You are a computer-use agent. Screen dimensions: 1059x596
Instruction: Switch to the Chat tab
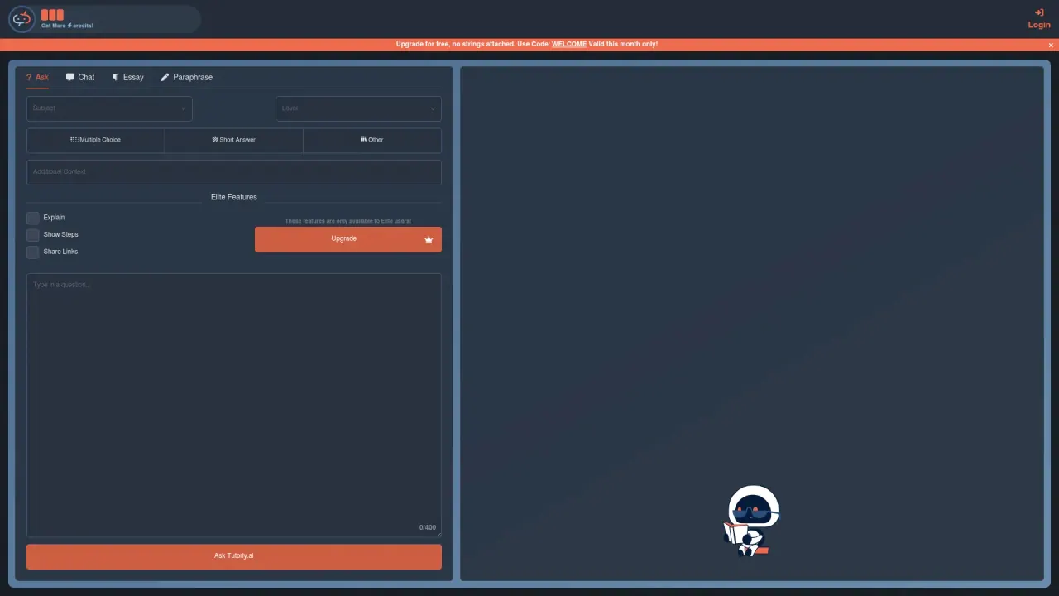[x=80, y=77]
